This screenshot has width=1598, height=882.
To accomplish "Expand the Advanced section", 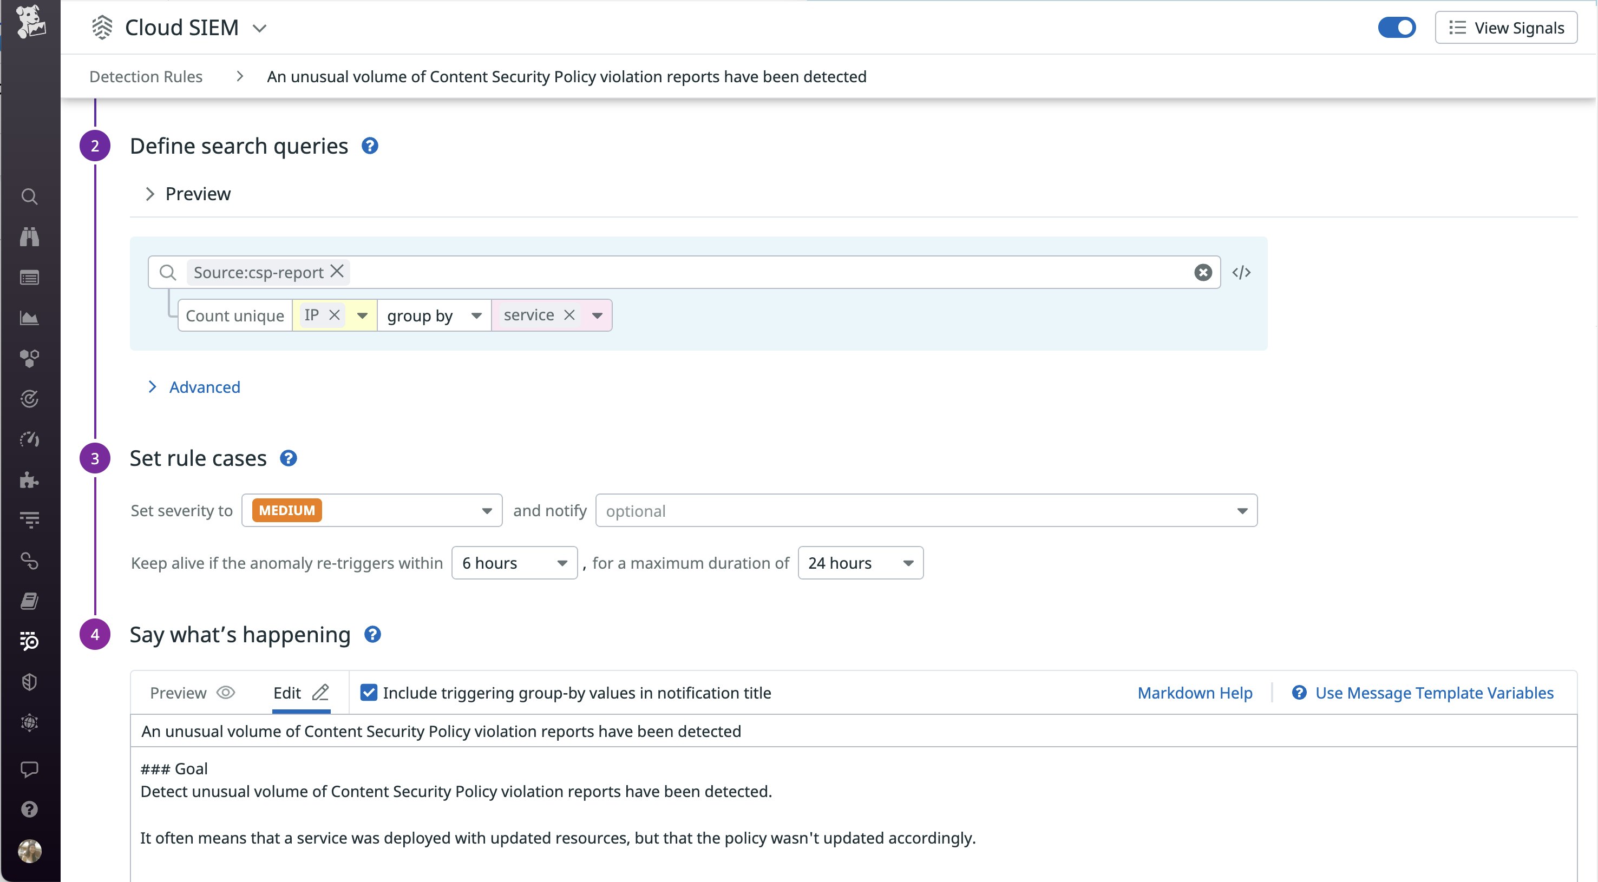I will (x=204, y=387).
